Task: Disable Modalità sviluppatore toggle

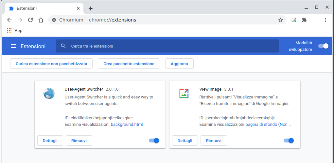Action: tap(323, 46)
